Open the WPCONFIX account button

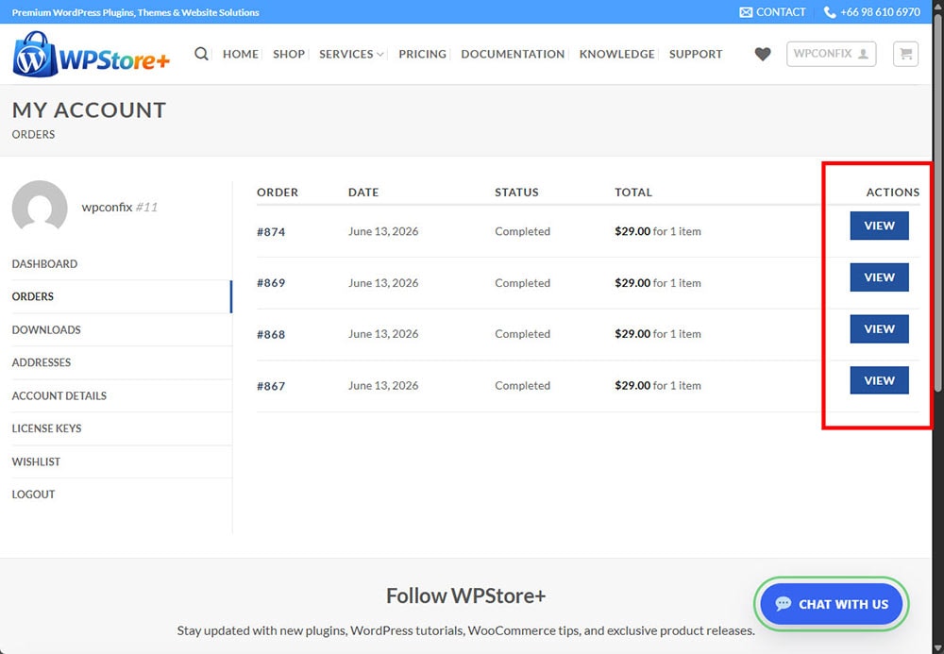(x=831, y=54)
